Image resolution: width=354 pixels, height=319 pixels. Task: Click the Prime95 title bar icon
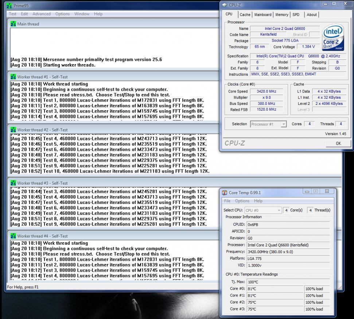click(9, 5)
